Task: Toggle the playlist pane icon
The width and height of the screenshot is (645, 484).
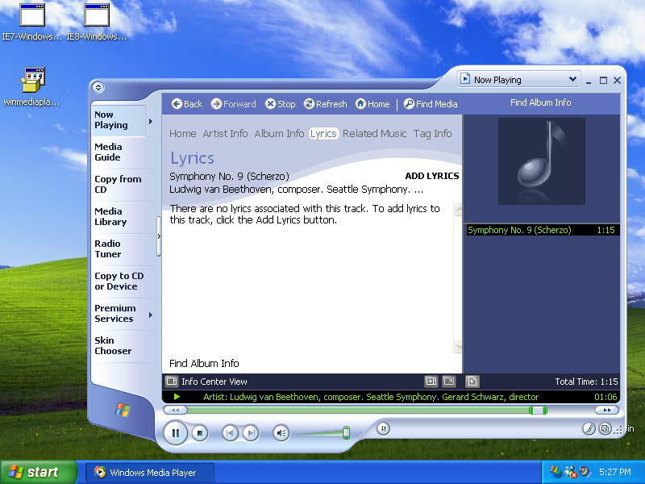Action: pyautogui.click(x=472, y=382)
